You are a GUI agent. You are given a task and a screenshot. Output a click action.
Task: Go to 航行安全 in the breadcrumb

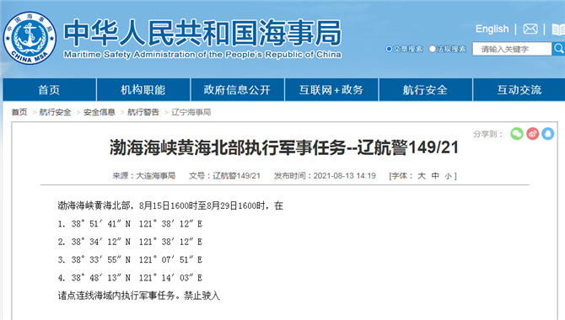(x=55, y=112)
